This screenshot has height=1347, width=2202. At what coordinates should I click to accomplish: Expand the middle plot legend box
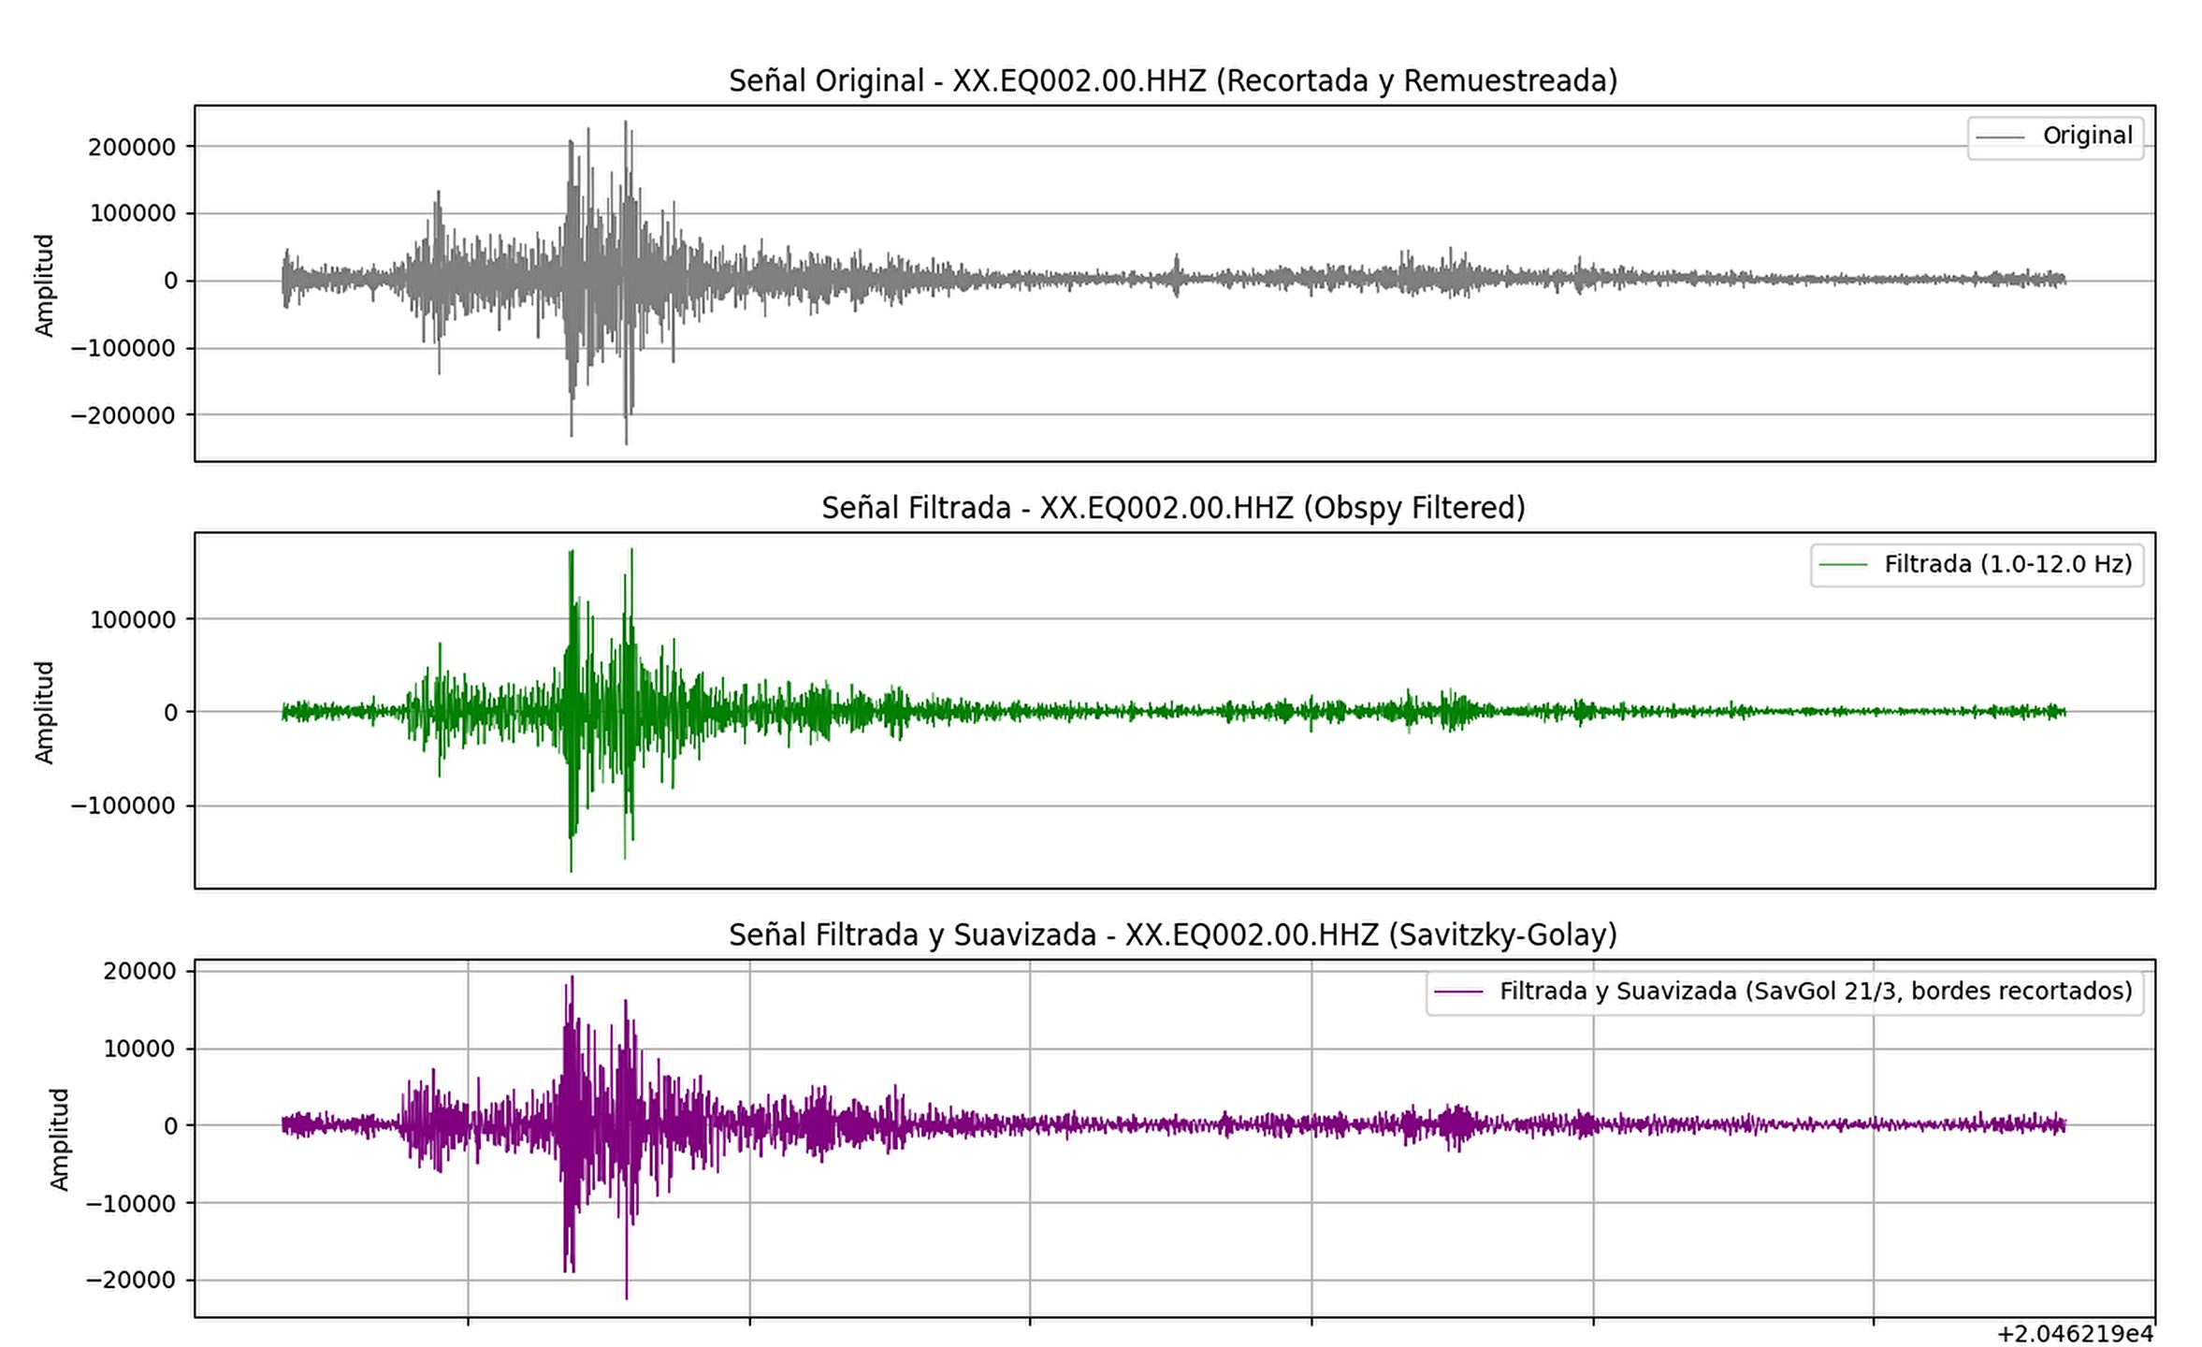(1974, 564)
